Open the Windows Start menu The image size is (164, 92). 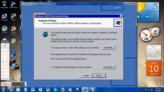coord(3,90)
